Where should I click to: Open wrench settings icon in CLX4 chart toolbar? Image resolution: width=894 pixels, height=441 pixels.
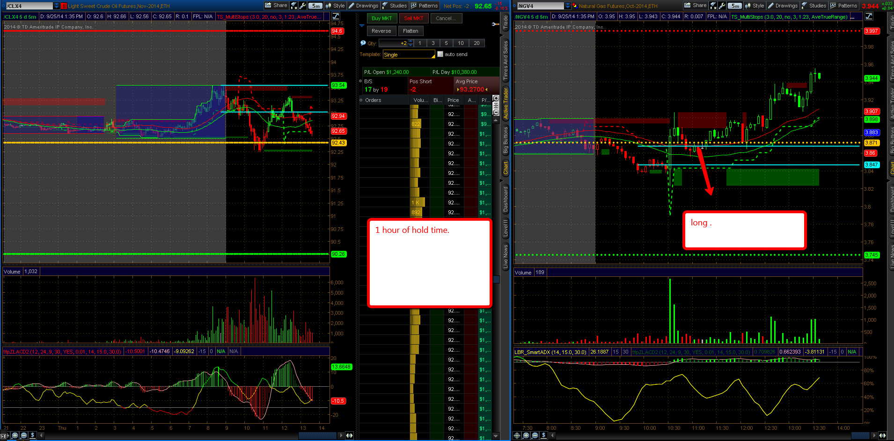[303, 6]
